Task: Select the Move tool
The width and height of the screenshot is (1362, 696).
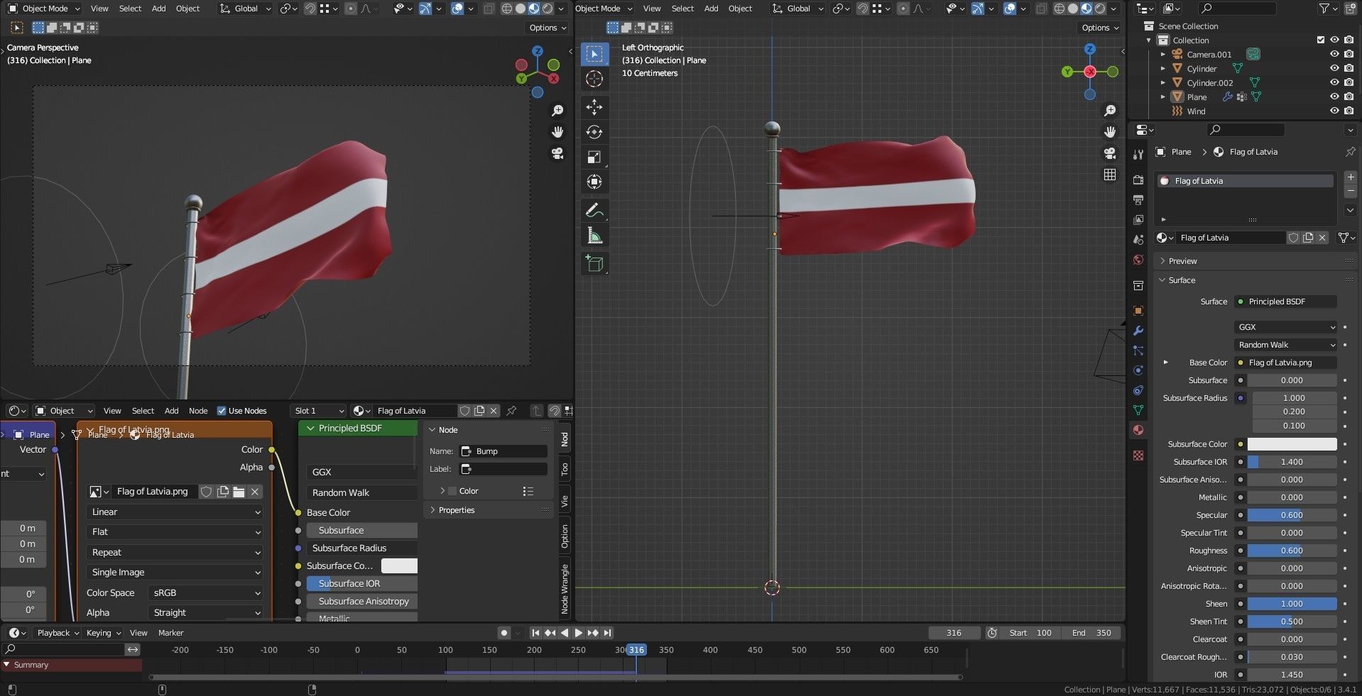Action: (594, 107)
